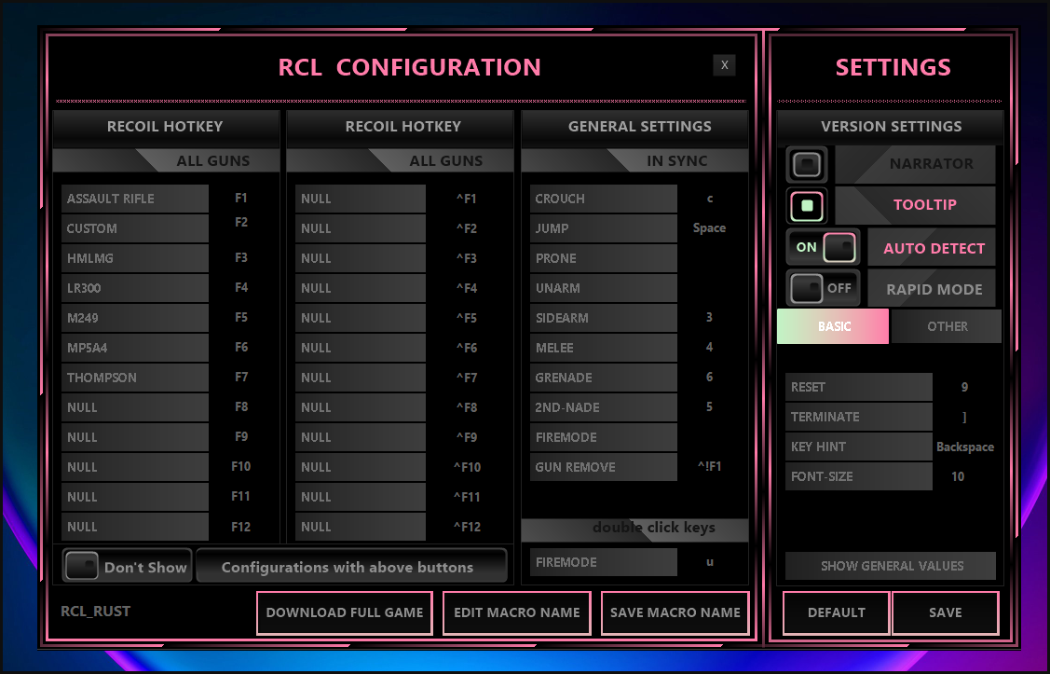This screenshot has height=674, width=1050.
Task: Click the Key Hint Backspace value
Action: 964,447
